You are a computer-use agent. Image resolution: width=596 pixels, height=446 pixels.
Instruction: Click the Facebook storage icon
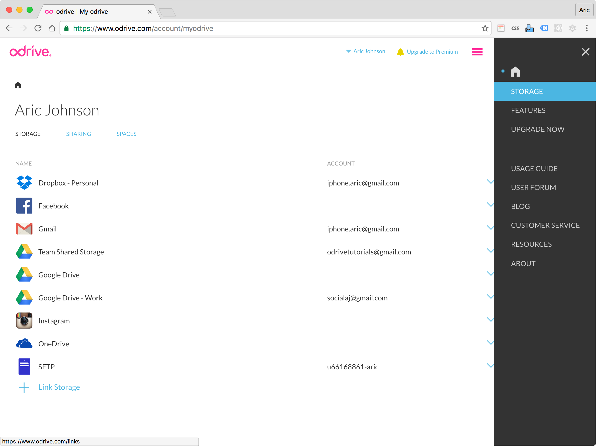coord(24,206)
